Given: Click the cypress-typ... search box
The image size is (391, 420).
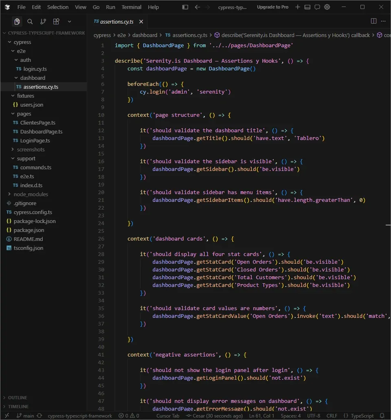Looking at the screenshot, I should click(x=232, y=7).
